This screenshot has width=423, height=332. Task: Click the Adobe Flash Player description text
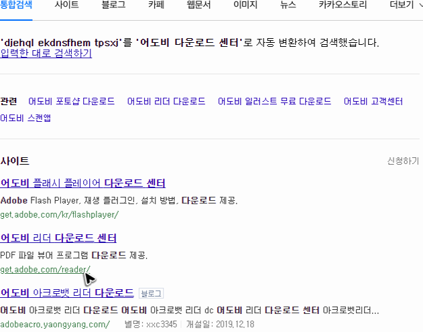(119, 200)
